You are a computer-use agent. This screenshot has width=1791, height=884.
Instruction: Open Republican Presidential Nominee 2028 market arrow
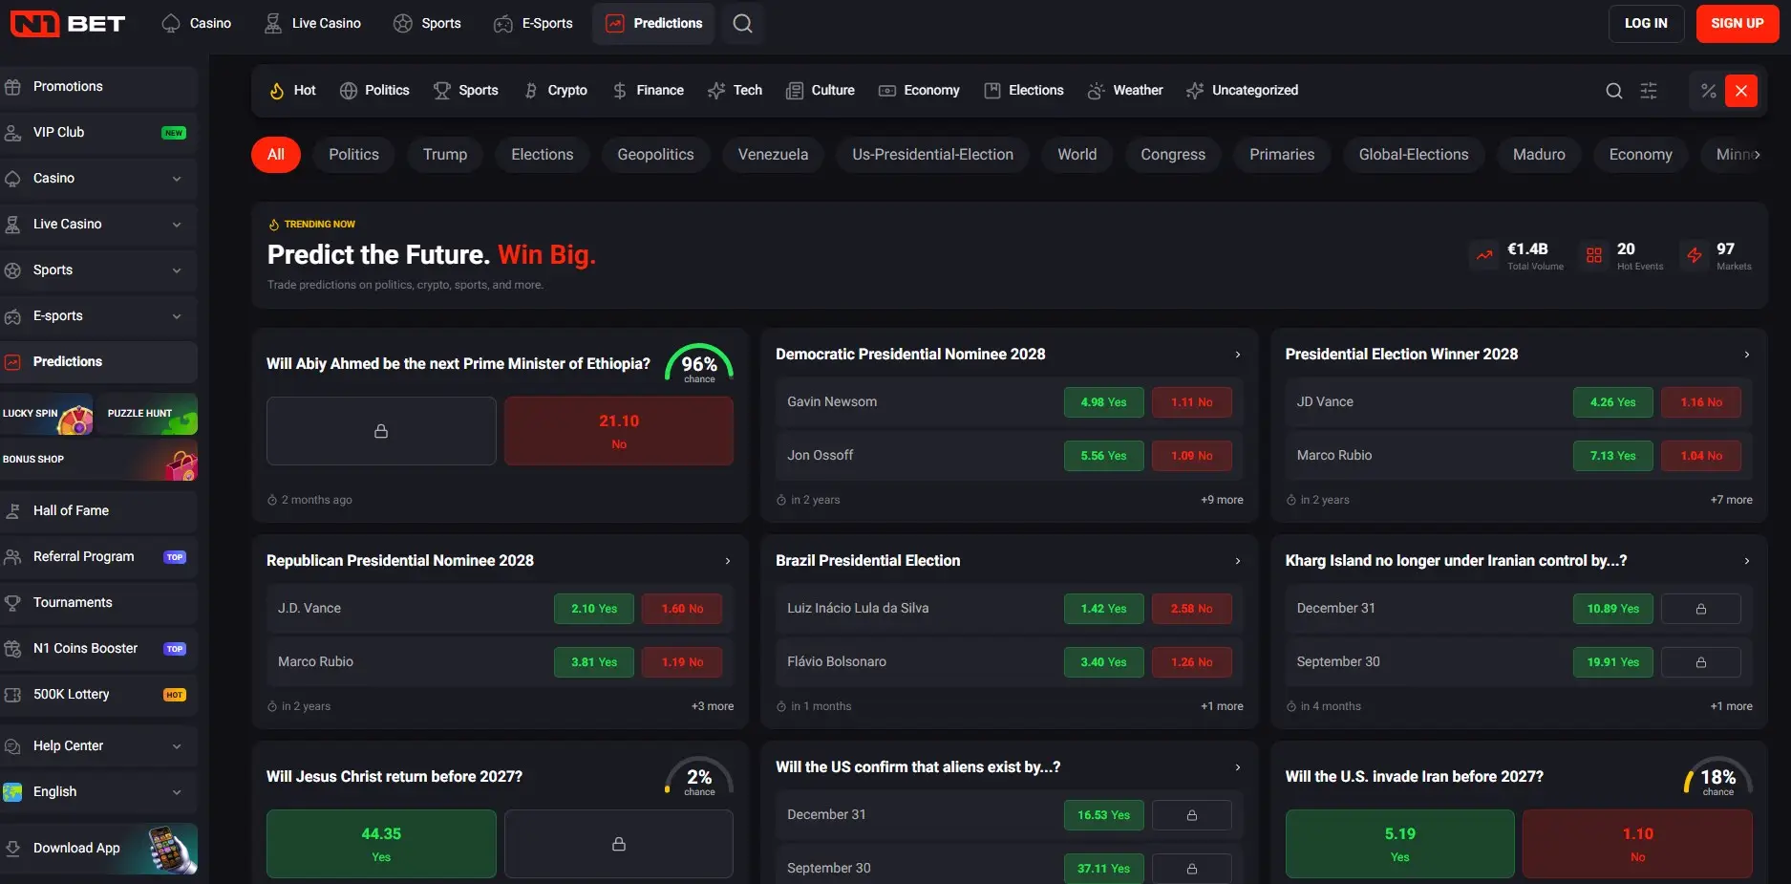click(x=728, y=561)
